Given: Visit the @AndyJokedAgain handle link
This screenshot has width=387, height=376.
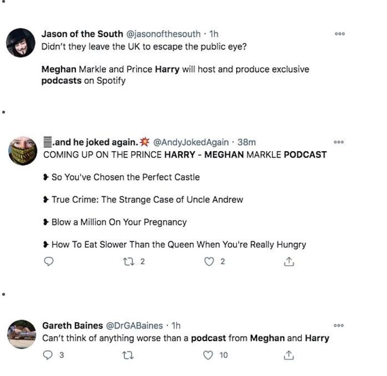Looking at the screenshot, I should click(x=191, y=142).
